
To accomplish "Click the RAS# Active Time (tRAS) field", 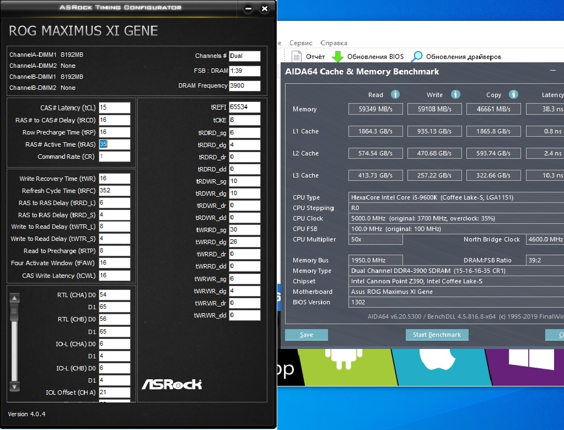I will tap(114, 144).
